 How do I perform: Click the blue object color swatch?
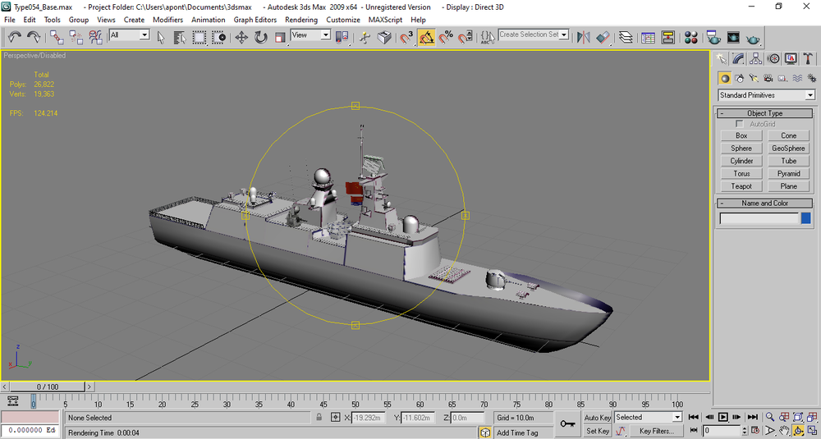click(x=806, y=218)
